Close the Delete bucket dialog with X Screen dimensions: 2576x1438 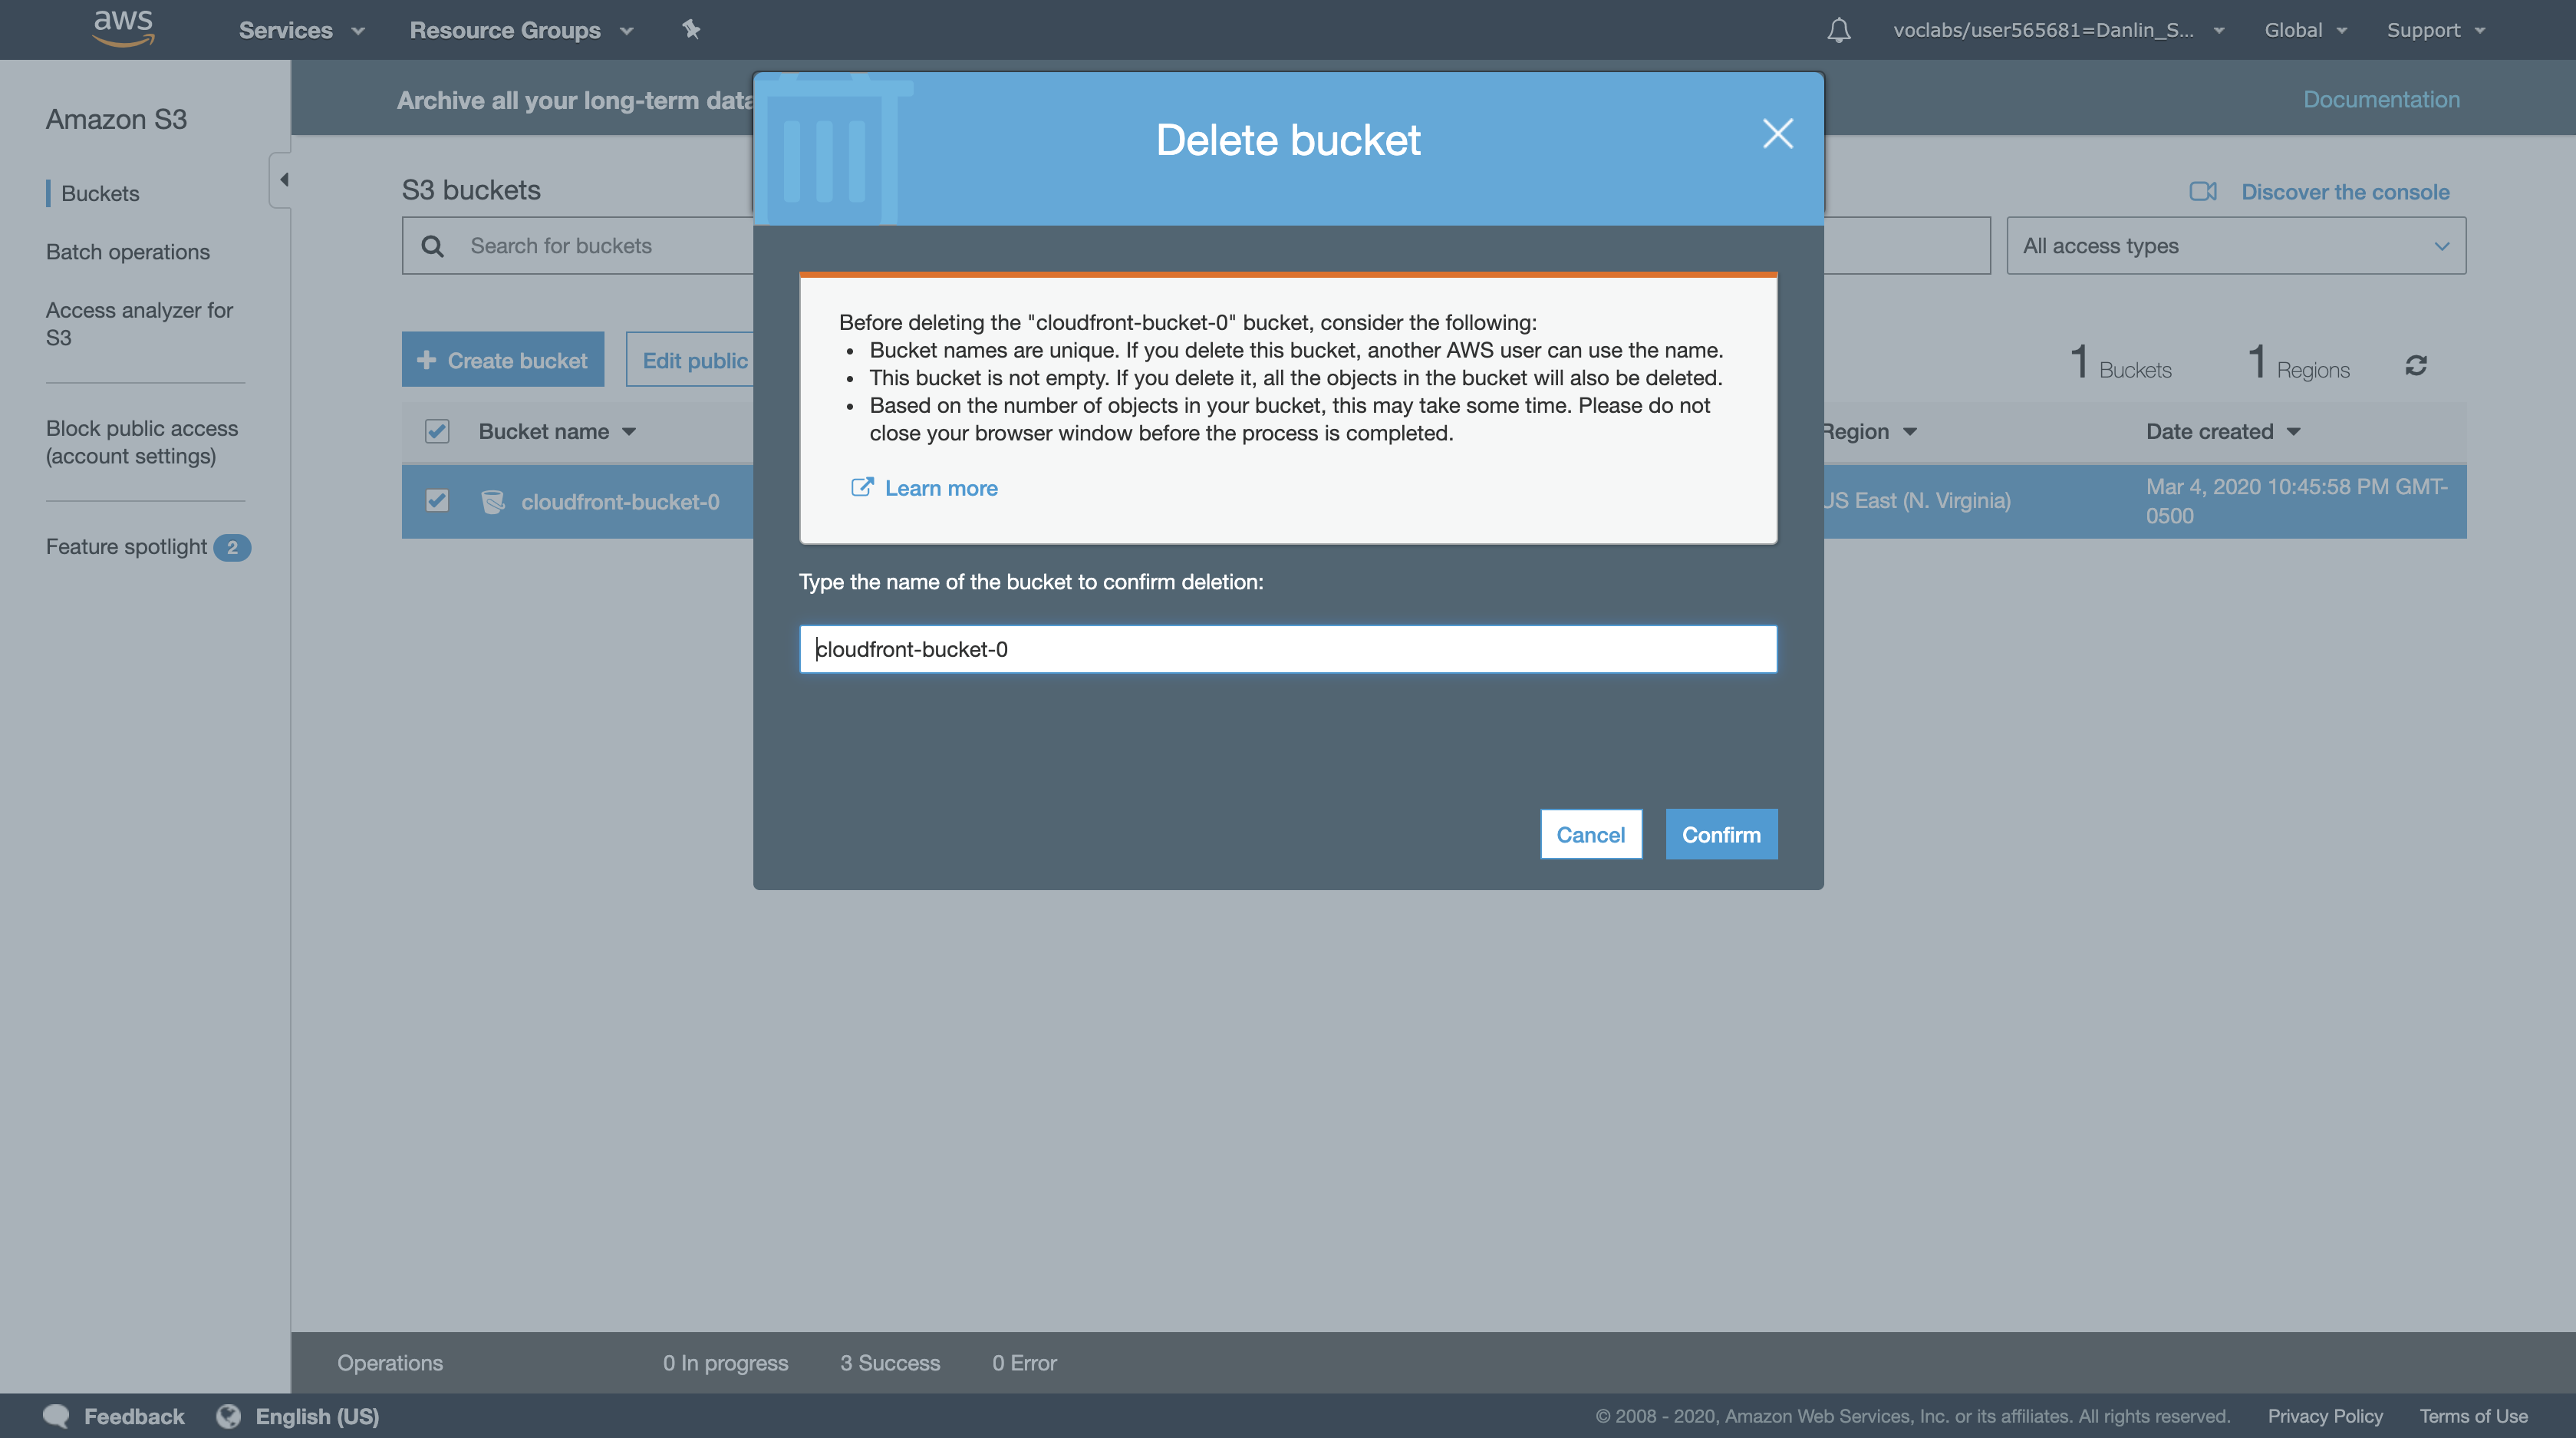click(x=1777, y=133)
